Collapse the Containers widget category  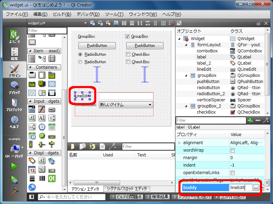pos(30,67)
